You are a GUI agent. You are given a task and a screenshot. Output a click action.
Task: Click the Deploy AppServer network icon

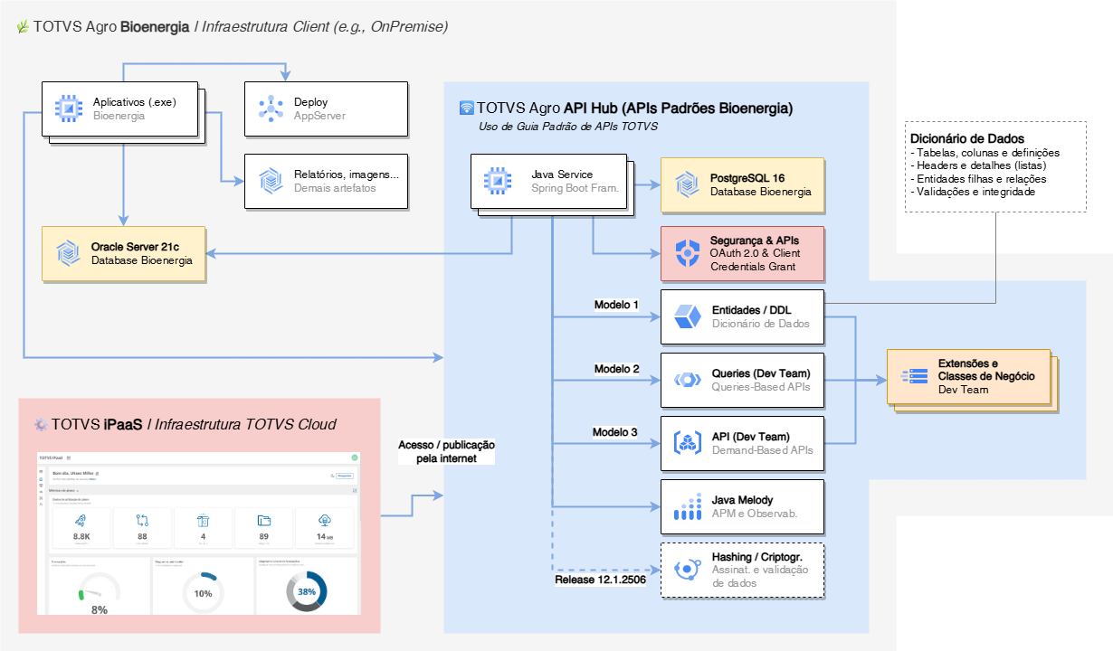(x=270, y=108)
